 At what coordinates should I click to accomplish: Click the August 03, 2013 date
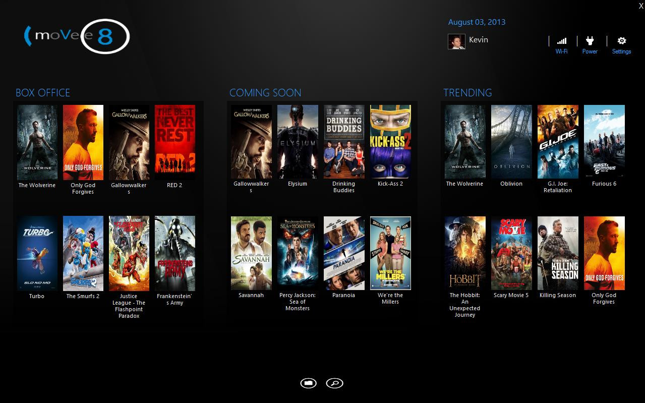[x=477, y=22]
